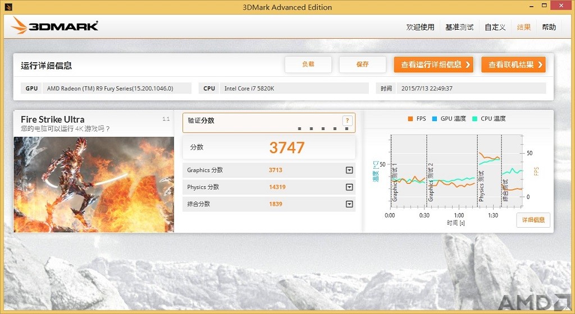The width and height of the screenshot is (575, 314).
Task: Click the GPU 温度 legend label
Action: [x=453, y=118]
